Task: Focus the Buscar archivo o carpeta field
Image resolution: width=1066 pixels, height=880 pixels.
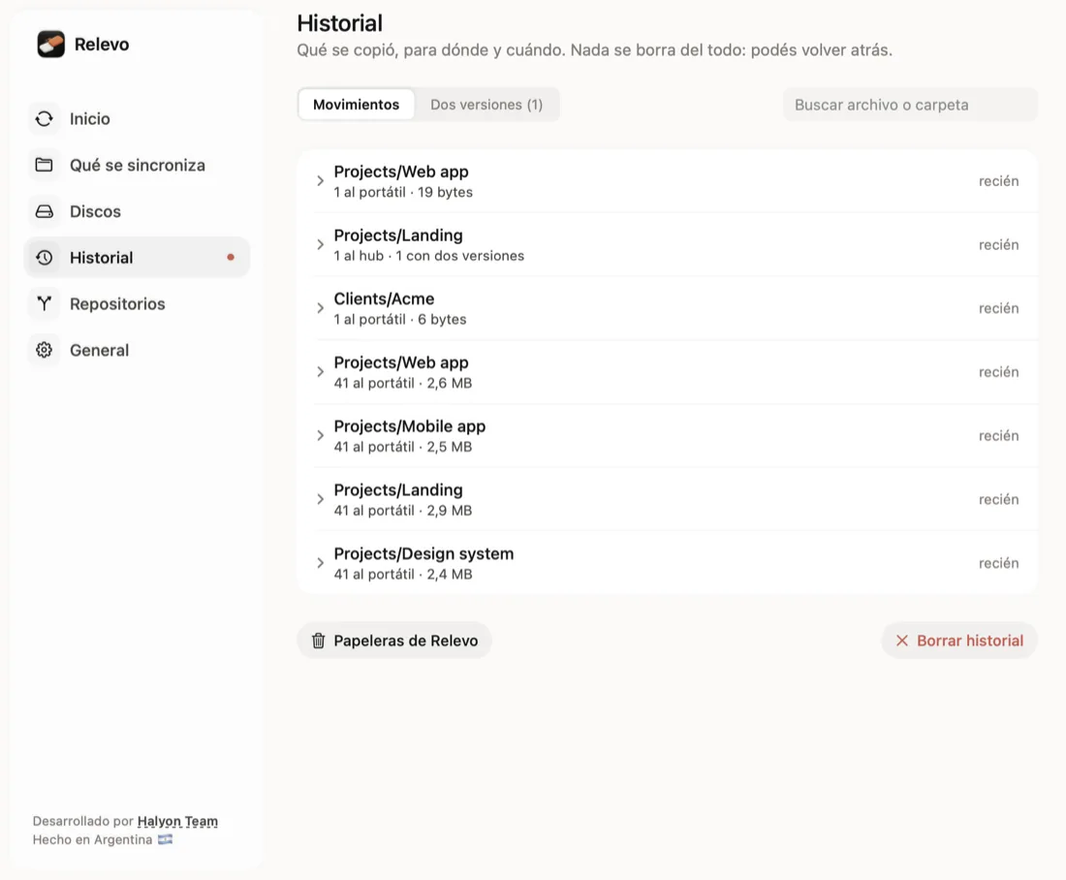Action: 910,105
